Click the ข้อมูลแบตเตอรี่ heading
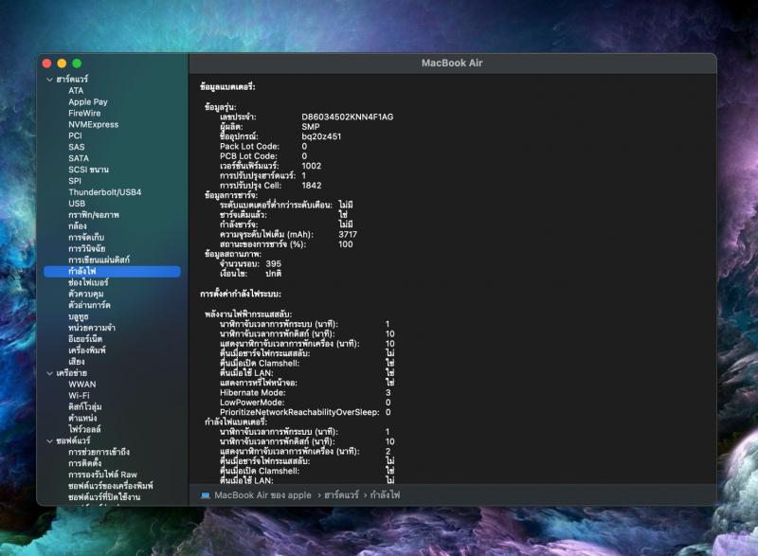758x556 pixels. pos(227,87)
